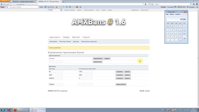Click Главная страница top link
This screenshot has width=199, height=112.
coord(69,10)
